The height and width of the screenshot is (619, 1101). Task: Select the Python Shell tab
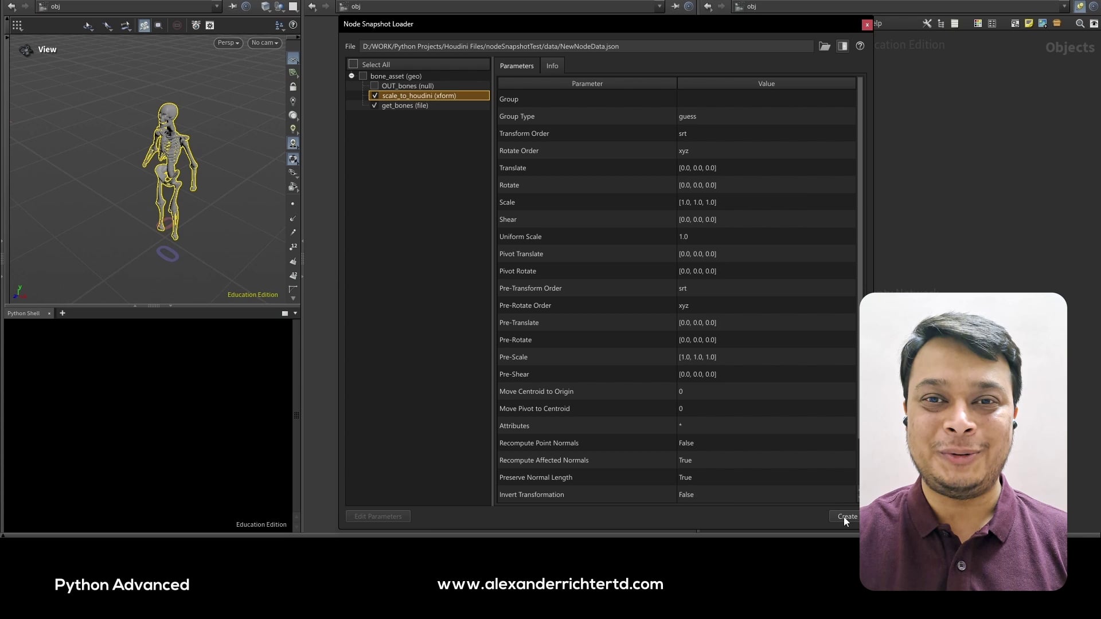[x=24, y=314]
